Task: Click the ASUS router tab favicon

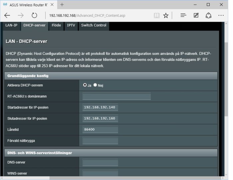Action: 5,4
